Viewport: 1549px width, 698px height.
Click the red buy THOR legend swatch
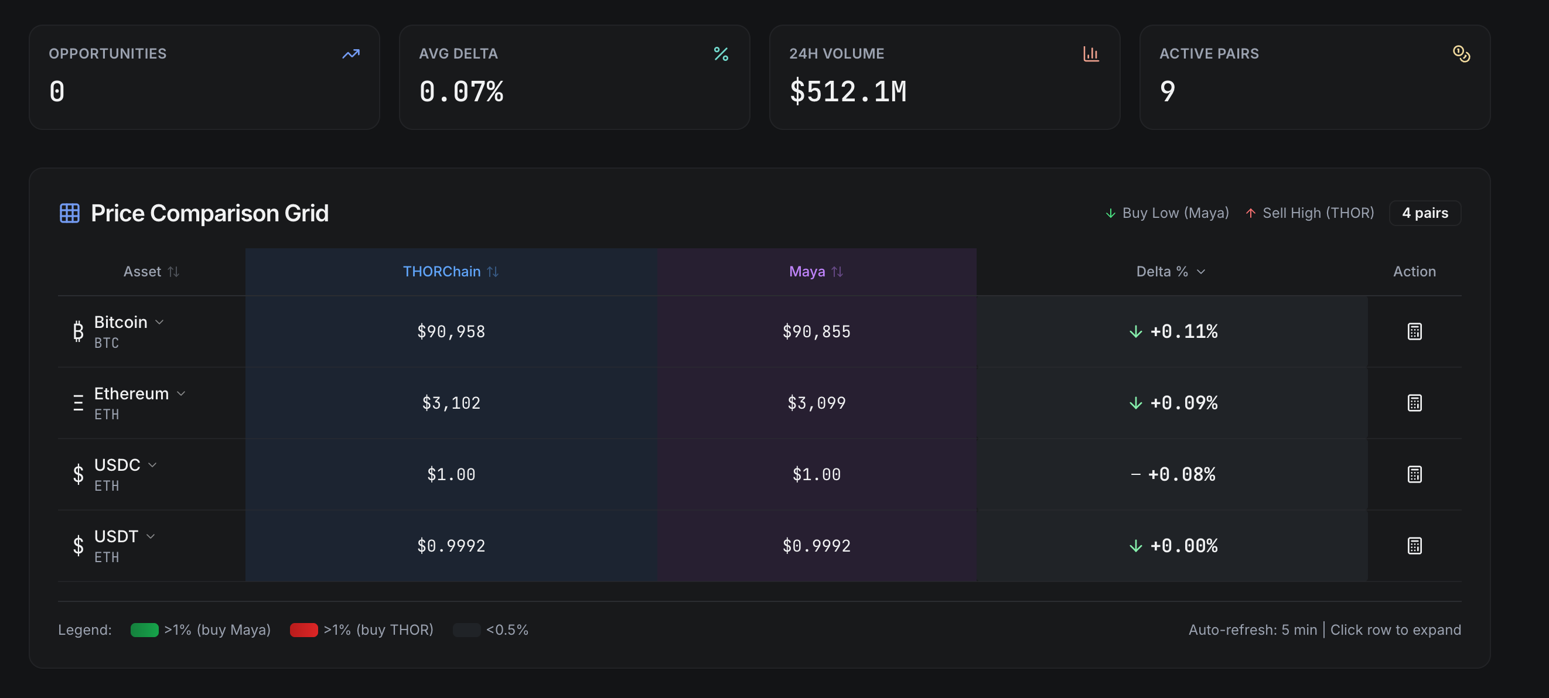tap(303, 629)
